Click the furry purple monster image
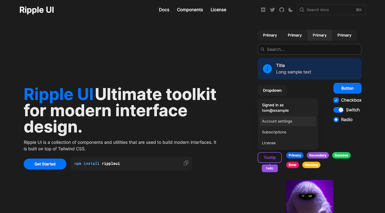385x213 pixels. coord(309,196)
